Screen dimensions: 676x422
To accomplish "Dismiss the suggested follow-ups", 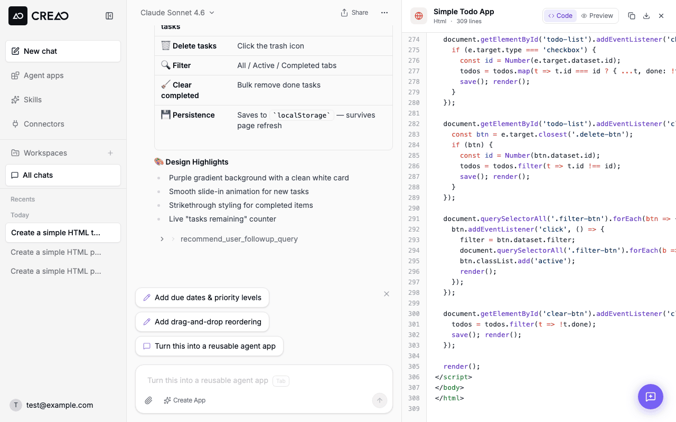I will (x=387, y=294).
